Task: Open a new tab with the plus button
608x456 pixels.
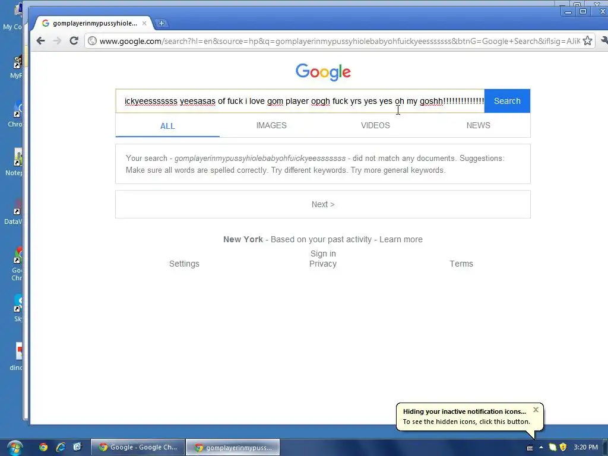Action: (x=161, y=23)
